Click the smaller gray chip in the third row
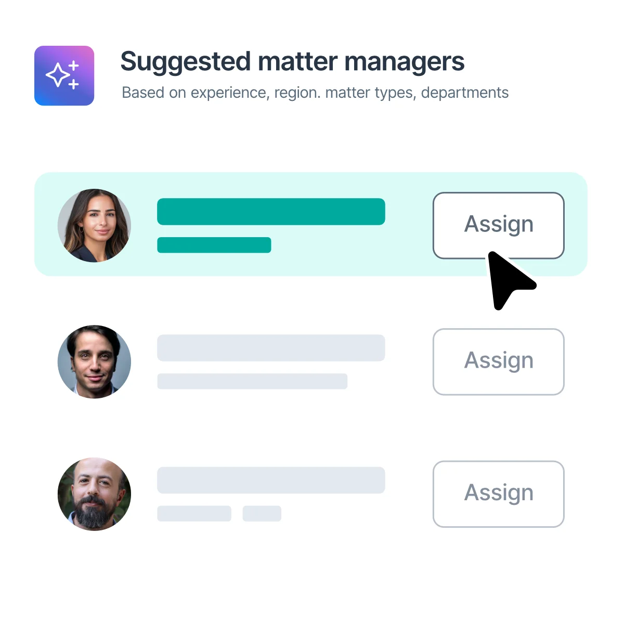The width and height of the screenshot is (624, 624). [262, 513]
